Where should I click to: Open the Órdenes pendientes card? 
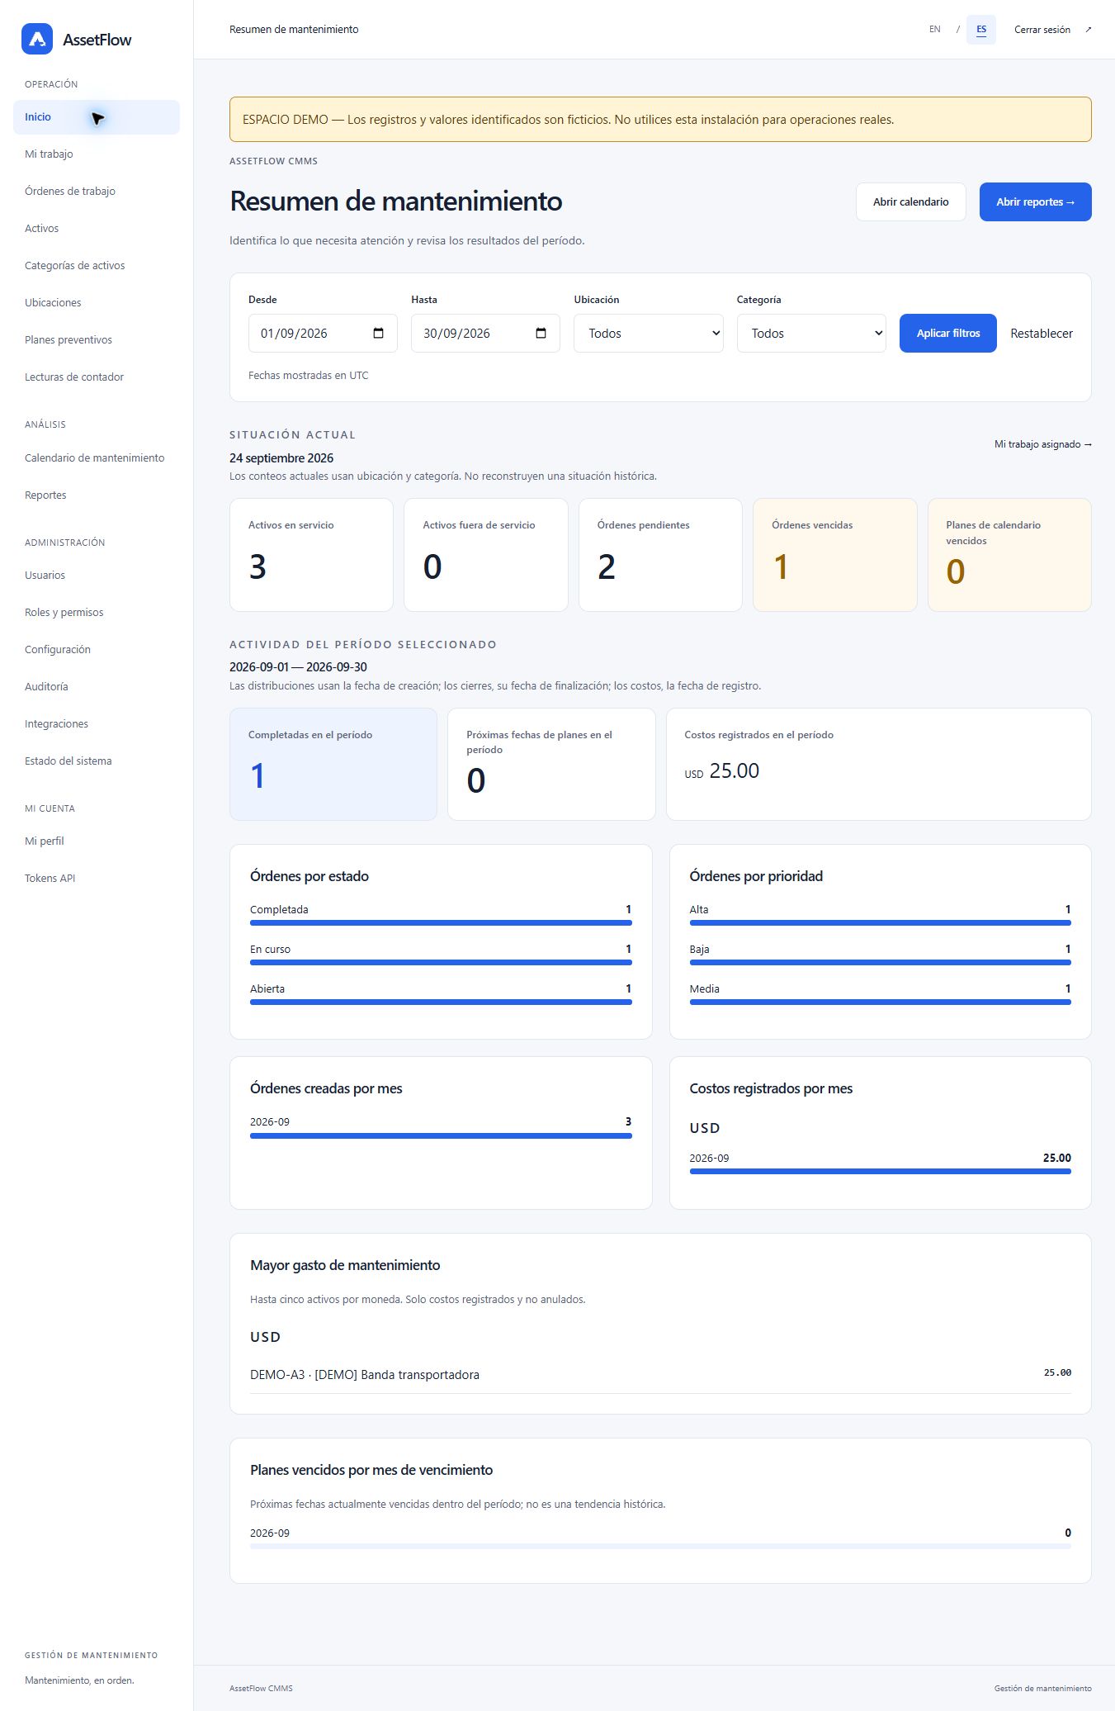(x=660, y=555)
